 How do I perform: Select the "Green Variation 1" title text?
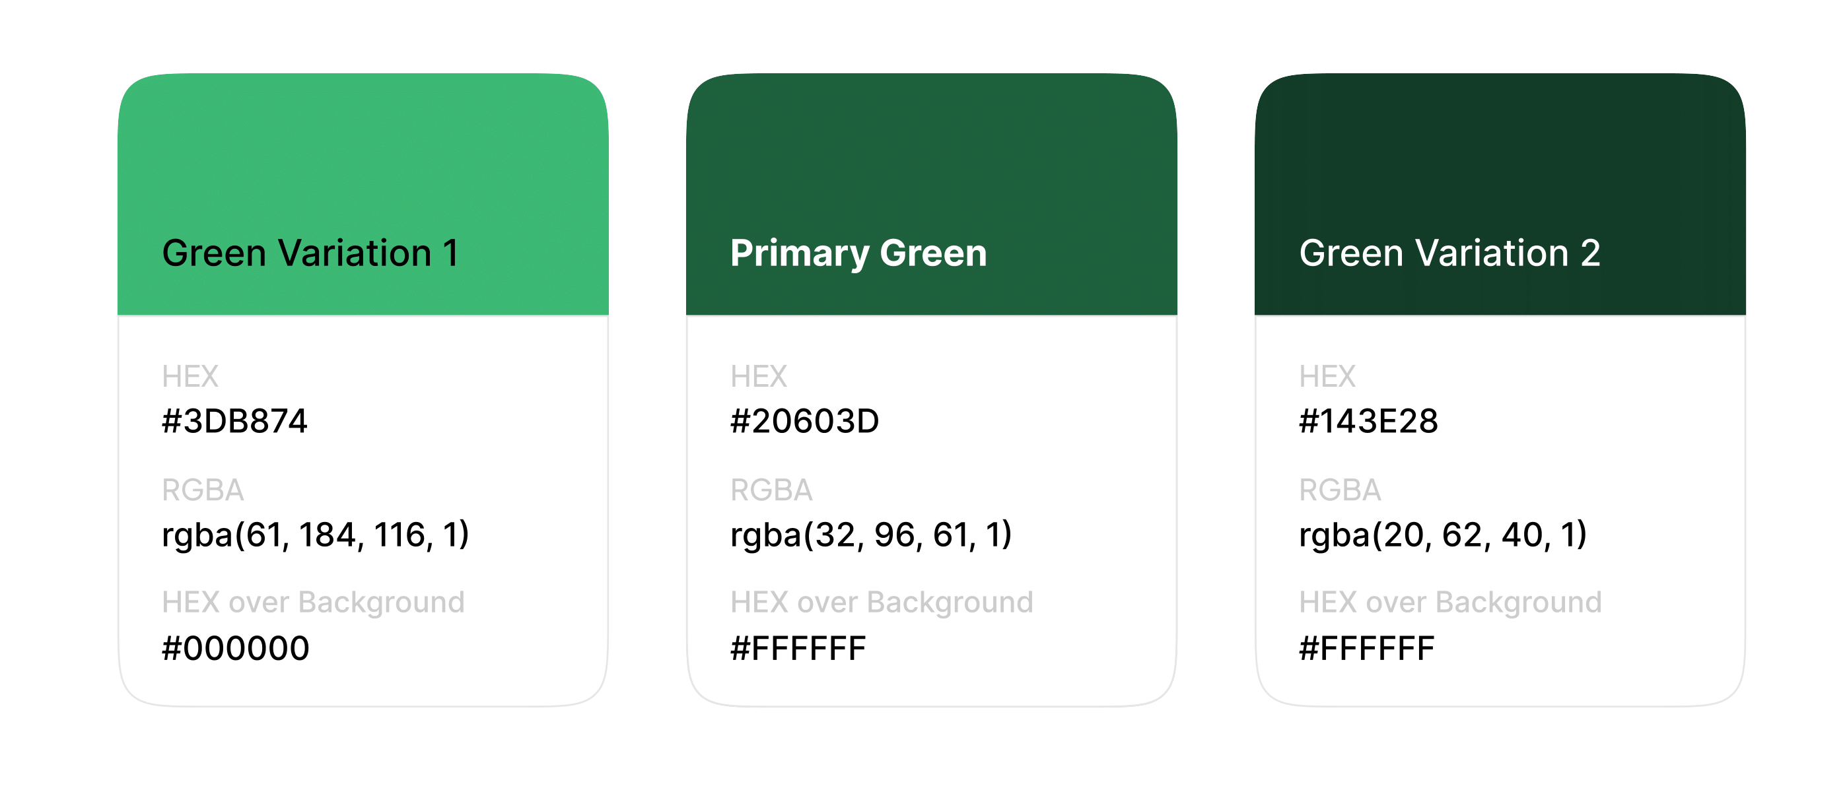(310, 253)
